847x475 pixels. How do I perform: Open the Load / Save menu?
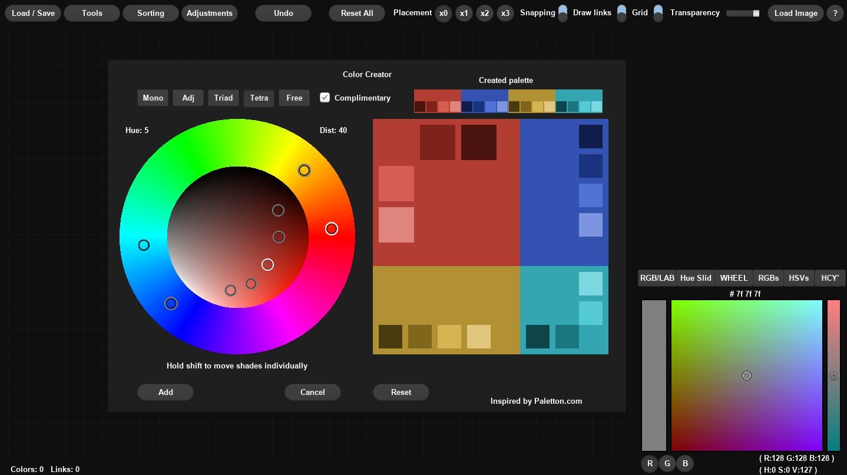click(33, 13)
